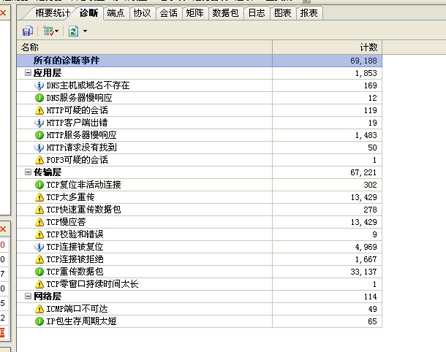Click warning icon of TCP太多重传
The height and width of the screenshot is (352, 446).
39,197
